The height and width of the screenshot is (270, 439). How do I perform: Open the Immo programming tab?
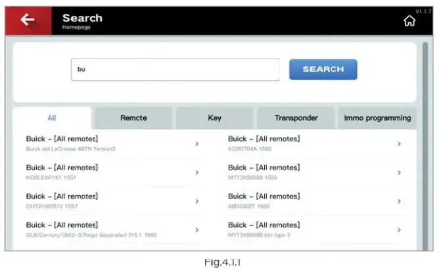pos(377,118)
